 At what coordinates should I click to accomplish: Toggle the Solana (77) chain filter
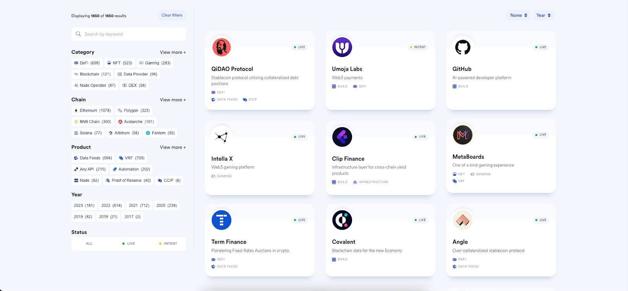tap(88, 133)
